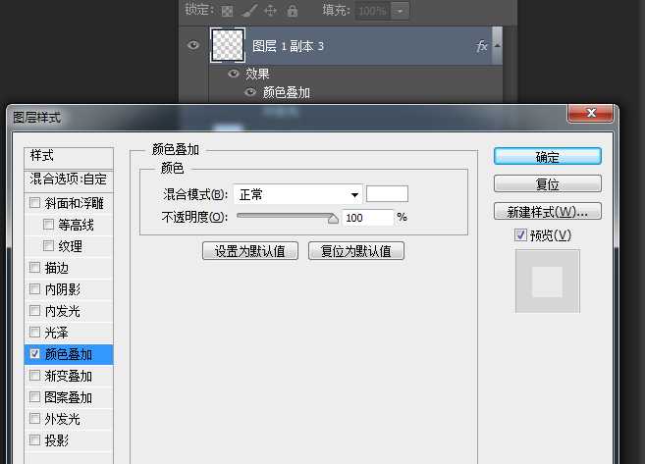Click the style preview thumbnail

point(548,282)
